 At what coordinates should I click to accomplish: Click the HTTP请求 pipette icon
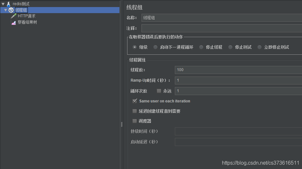(x=13, y=16)
